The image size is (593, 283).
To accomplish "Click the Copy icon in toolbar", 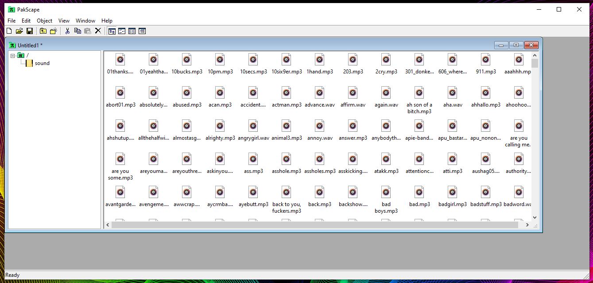I will tap(78, 31).
